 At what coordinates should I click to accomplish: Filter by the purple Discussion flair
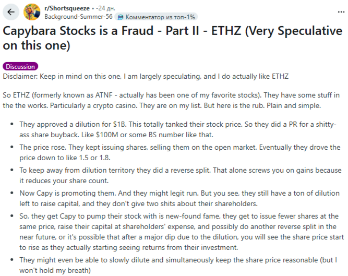point(21,66)
